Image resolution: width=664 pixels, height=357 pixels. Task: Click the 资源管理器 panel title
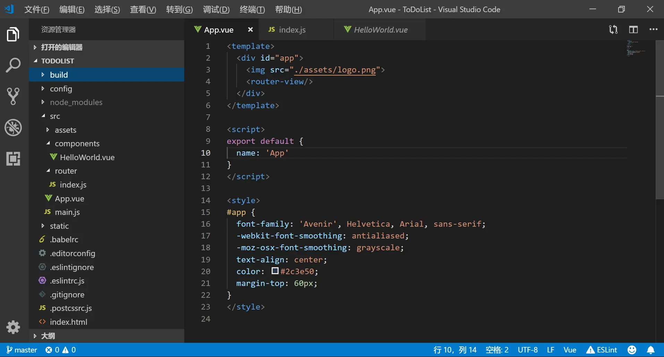tap(58, 29)
